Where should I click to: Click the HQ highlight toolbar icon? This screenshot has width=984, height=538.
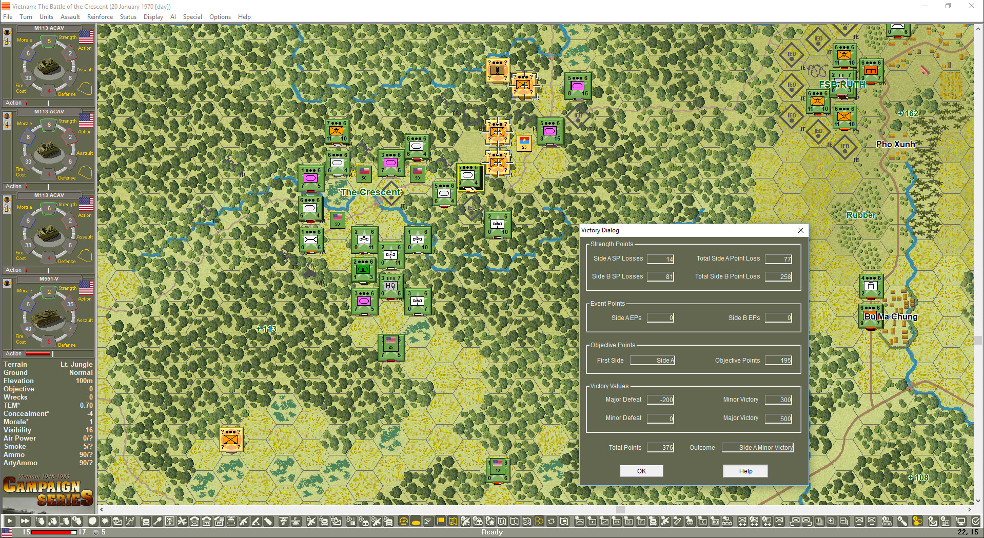(715, 521)
